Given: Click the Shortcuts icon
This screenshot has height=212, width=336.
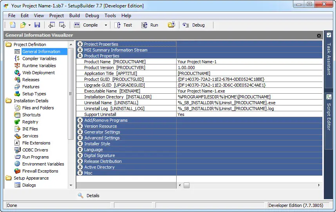Looking at the screenshot, I should click(17, 115).
